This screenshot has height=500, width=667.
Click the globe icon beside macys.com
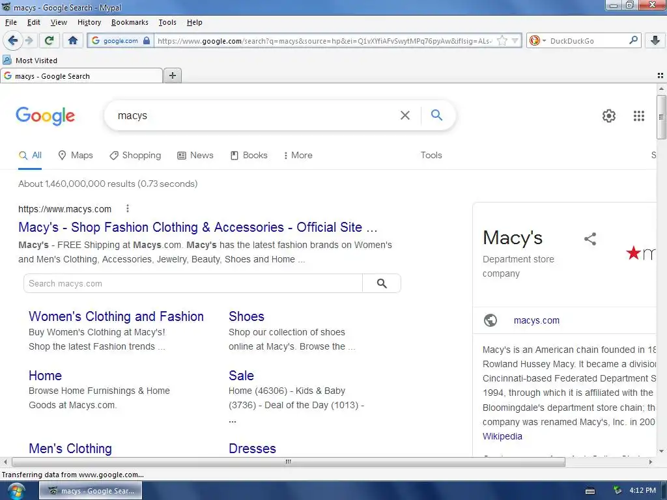pyautogui.click(x=490, y=320)
